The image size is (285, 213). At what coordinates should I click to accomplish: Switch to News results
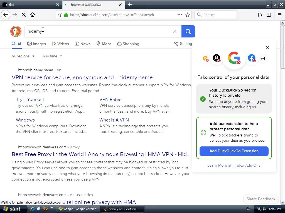point(82,44)
